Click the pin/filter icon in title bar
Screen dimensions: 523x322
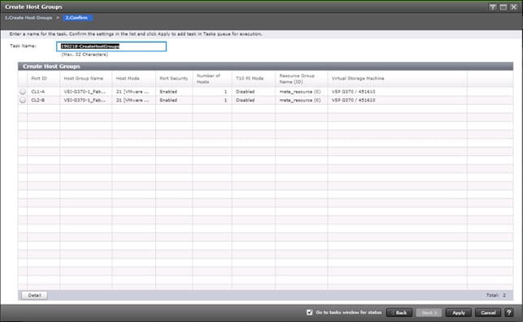pyautogui.click(x=493, y=7)
